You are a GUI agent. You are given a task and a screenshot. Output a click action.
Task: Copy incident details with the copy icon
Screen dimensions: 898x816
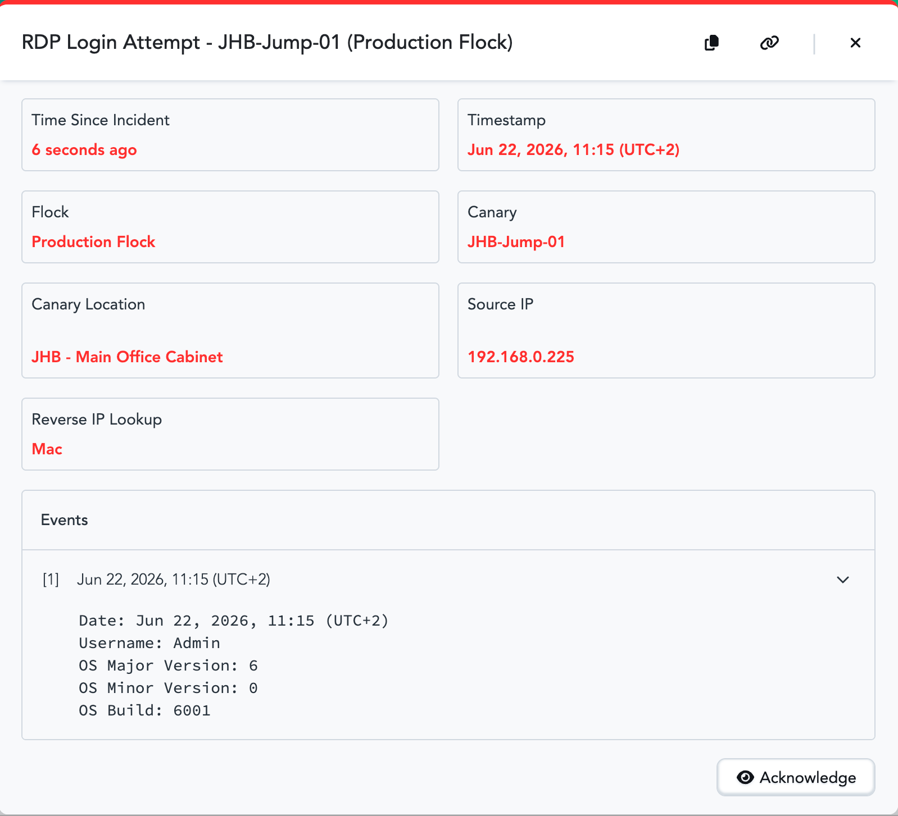pos(711,43)
